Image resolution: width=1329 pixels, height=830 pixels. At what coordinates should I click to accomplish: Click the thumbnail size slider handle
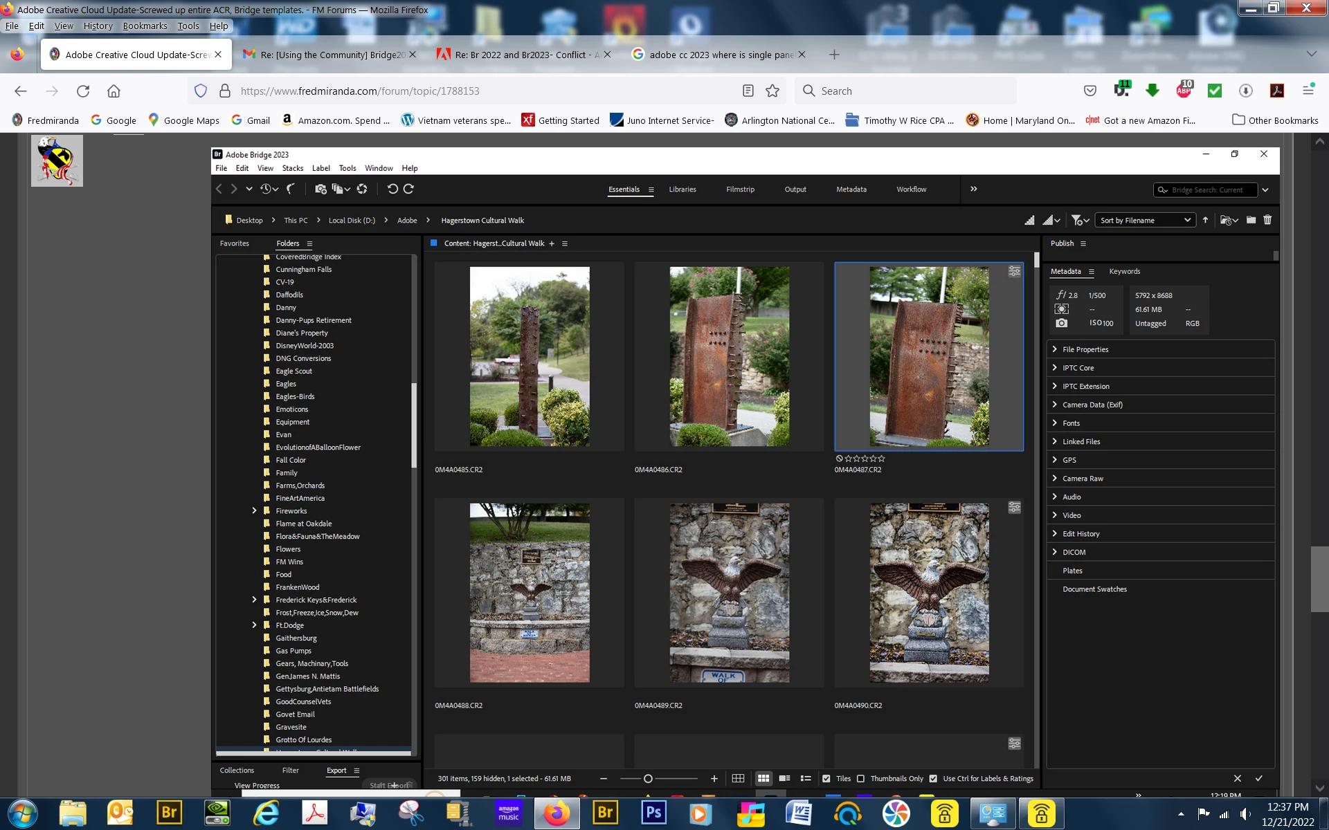pos(648,779)
